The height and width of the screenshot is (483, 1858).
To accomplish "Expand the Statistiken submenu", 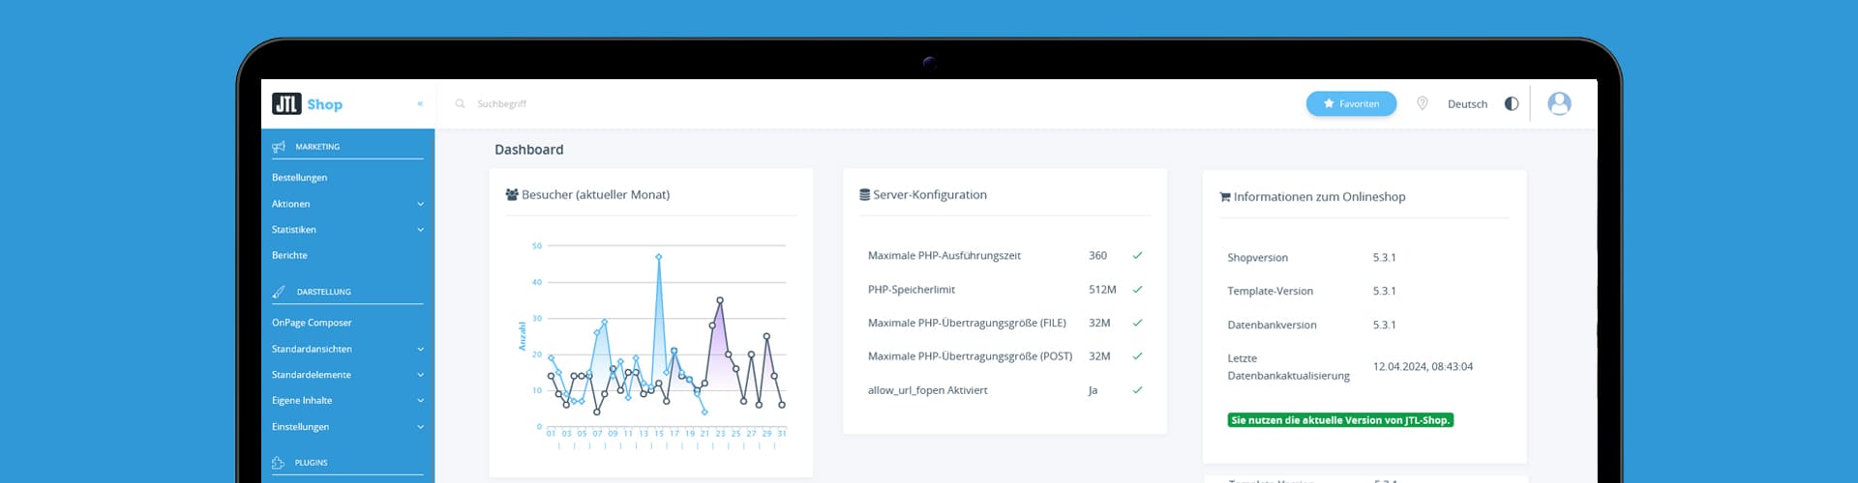I will [420, 230].
